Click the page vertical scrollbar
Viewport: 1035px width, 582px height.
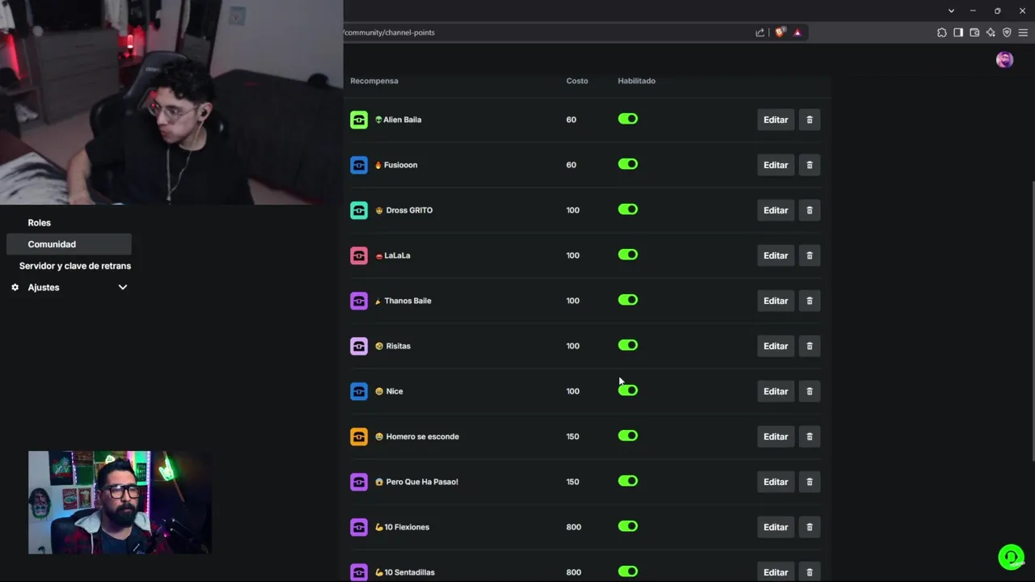pos(1032,319)
